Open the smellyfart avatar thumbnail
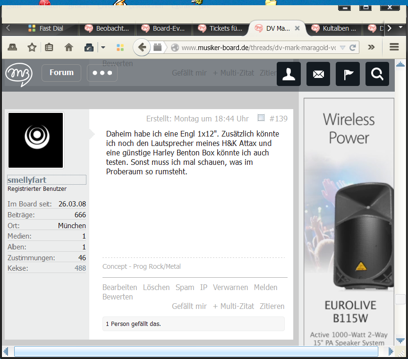Image resolution: width=408 pixels, height=359 pixels. point(35,140)
